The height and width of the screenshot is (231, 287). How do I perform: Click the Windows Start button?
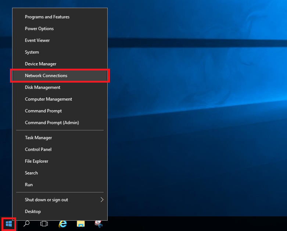(x=8, y=224)
